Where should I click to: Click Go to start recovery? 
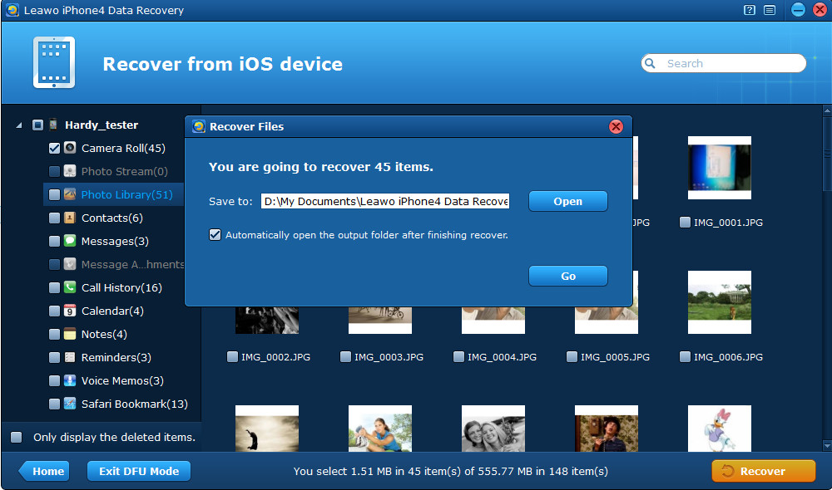tap(567, 276)
